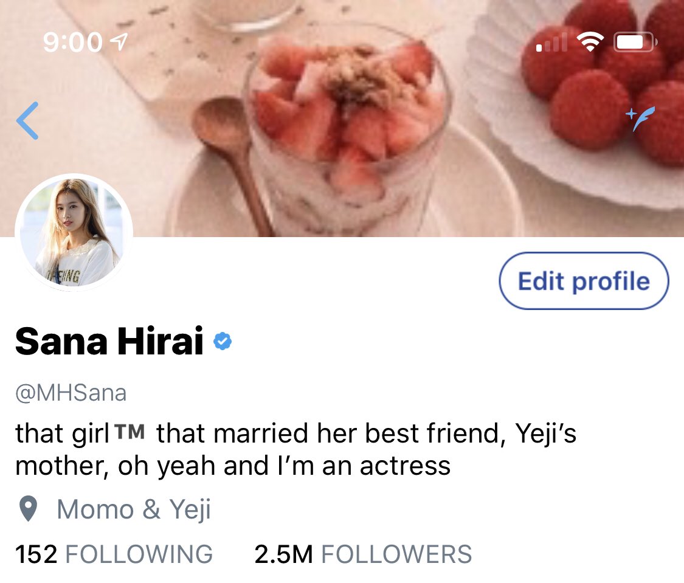This screenshot has width=684, height=583.
Task: Tap the 9:00 clock in status bar
Action: click(x=73, y=43)
